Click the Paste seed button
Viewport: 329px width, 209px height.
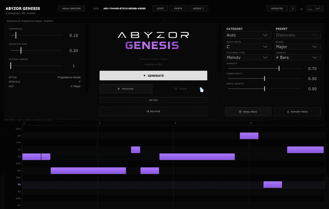(178, 8)
